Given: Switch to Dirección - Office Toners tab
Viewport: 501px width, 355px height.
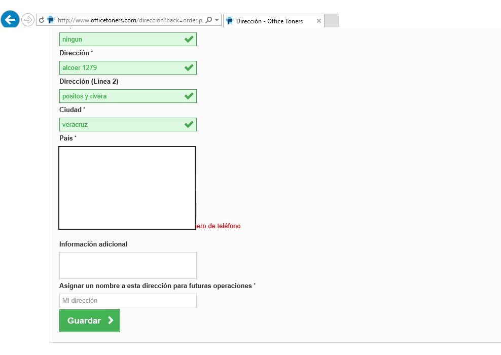Looking at the screenshot, I should pos(269,21).
